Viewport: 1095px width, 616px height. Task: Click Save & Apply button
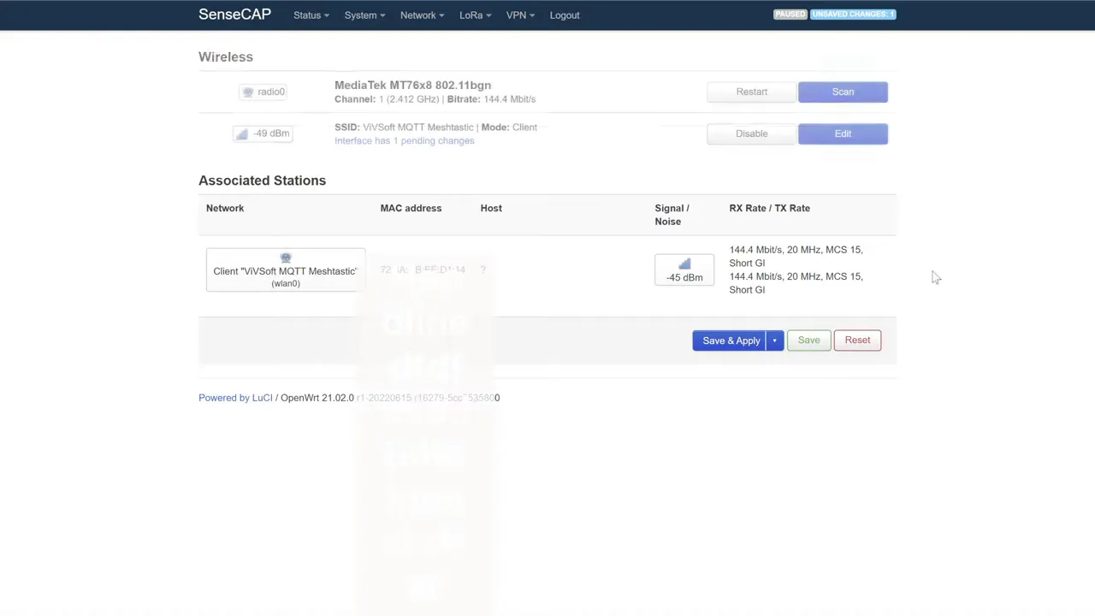coord(731,341)
